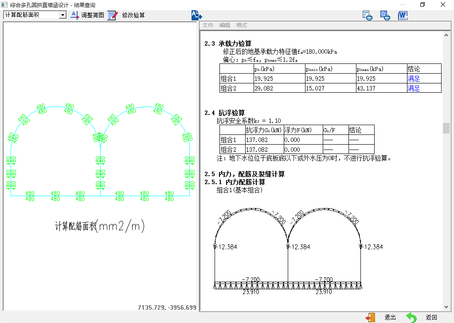Click the application icon in the title bar

click(4, 4)
